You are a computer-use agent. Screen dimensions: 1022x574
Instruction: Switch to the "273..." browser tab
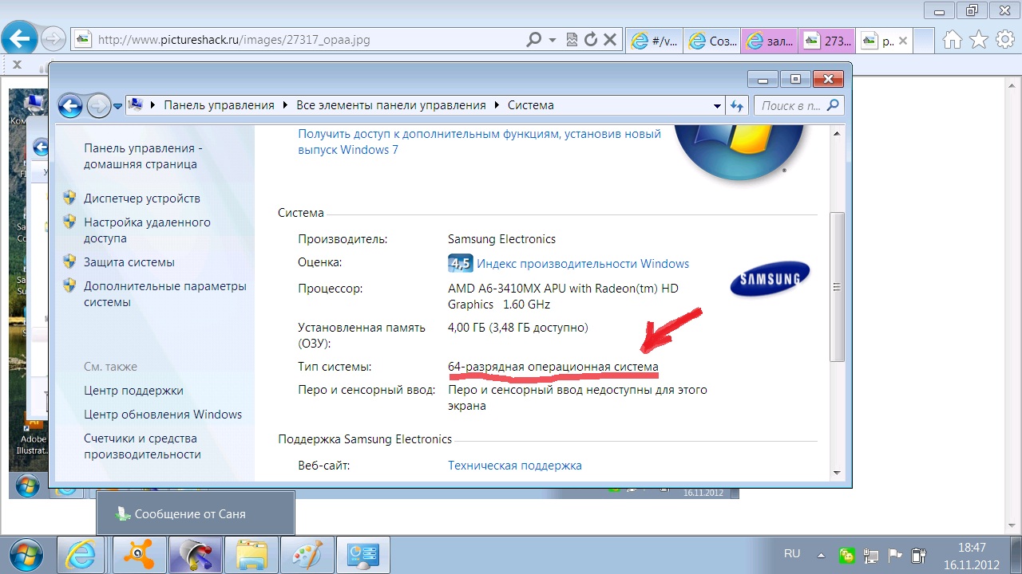point(827,41)
